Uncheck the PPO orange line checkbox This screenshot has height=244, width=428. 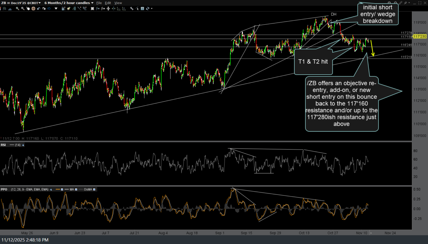pyautogui.click(x=62, y=189)
